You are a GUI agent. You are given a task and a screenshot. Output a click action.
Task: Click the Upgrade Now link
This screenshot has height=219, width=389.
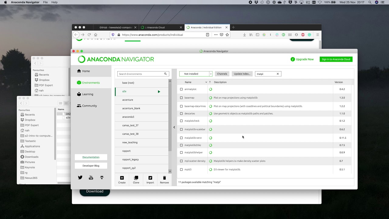(302, 59)
